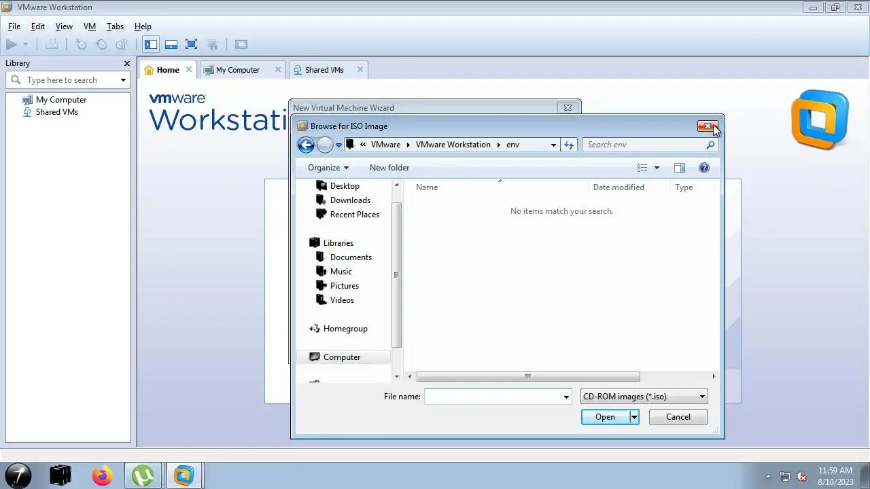Select Computer in navigation pane
This screenshot has width=870, height=489.
[342, 357]
